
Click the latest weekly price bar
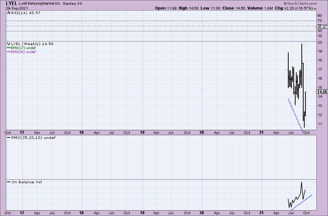[305, 104]
